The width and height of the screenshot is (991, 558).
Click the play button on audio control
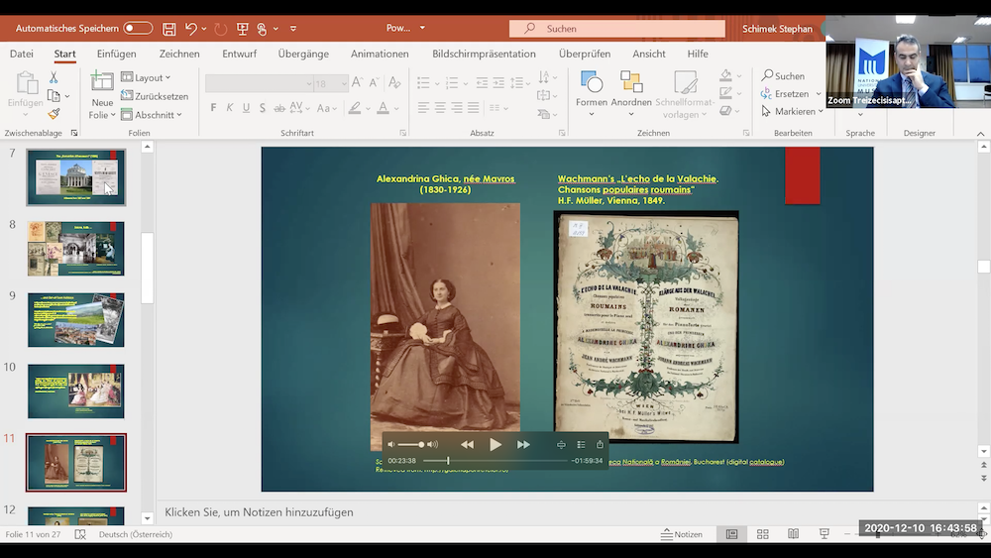tap(495, 444)
